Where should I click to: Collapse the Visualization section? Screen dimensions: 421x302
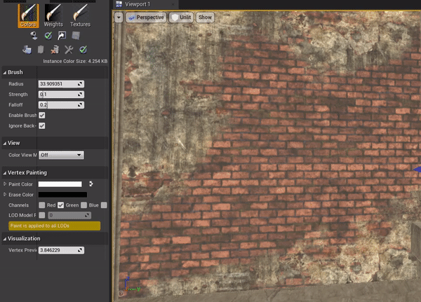[x=5, y=239]
